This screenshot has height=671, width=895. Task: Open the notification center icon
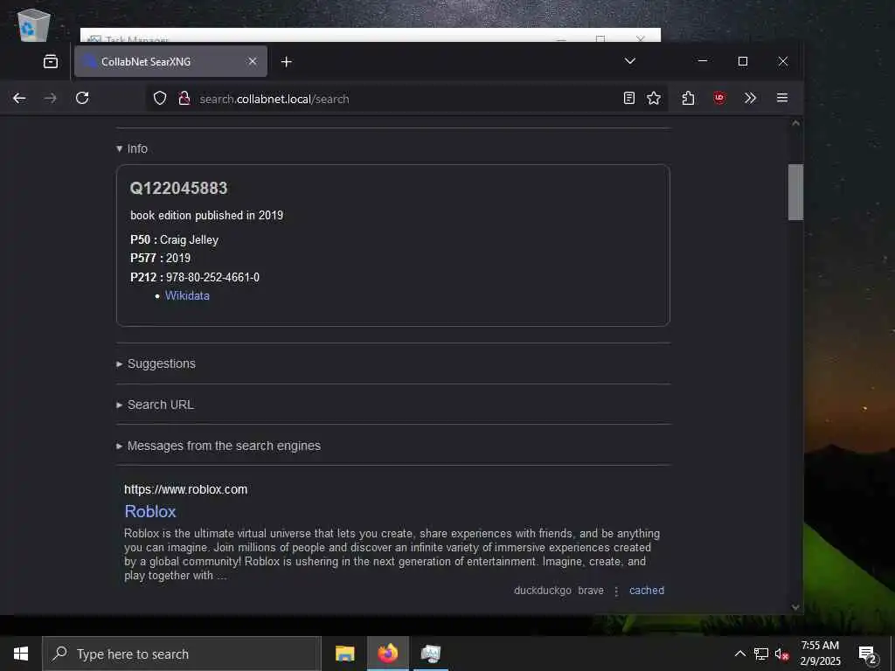point(868,654)
